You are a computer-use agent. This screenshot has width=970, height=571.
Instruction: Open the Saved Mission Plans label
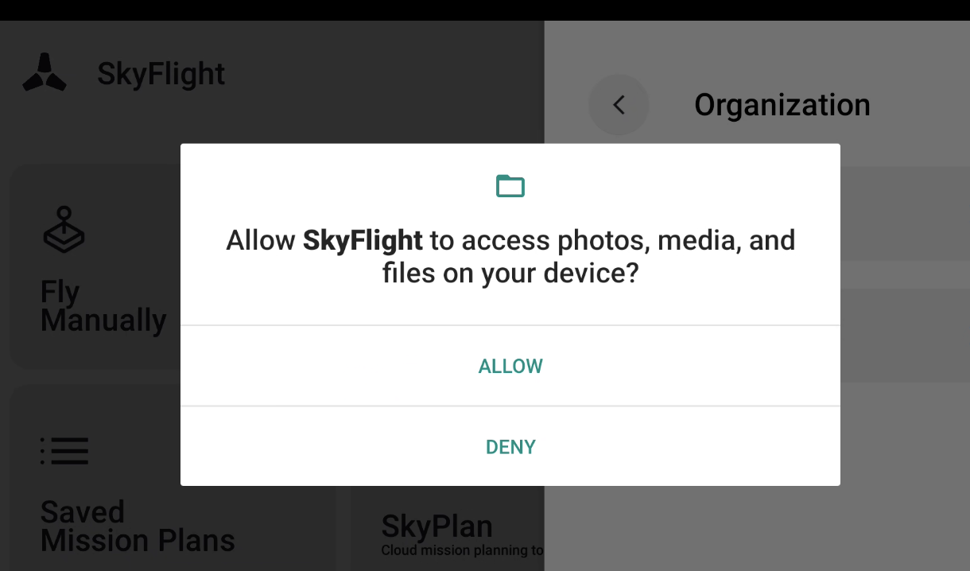(x=138, y=526)
